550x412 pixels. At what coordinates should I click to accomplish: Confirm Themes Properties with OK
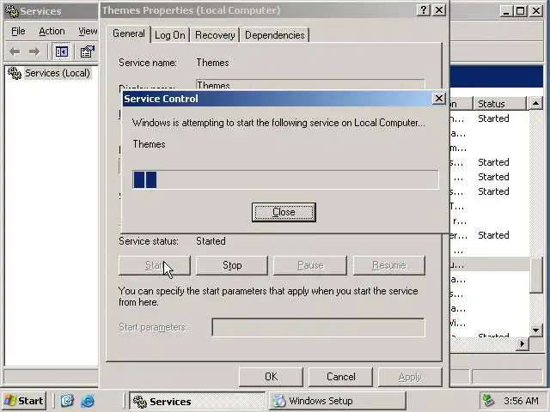click(x=272, y=377)
